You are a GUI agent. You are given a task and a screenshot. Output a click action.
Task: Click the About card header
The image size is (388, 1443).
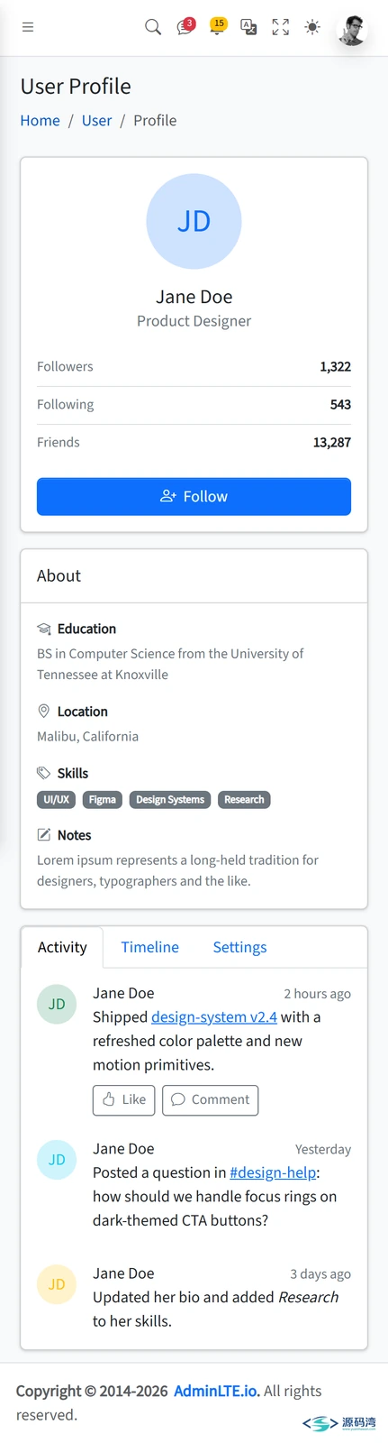194,576
